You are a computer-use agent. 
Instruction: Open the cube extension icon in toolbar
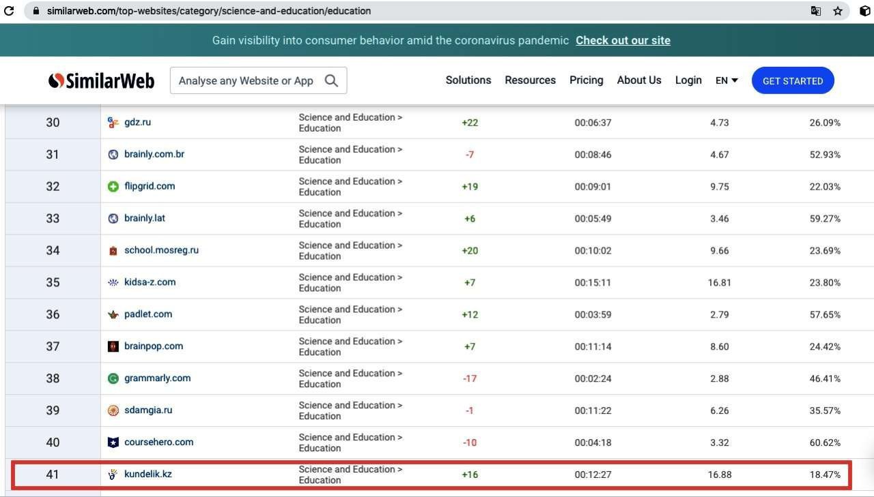pyautogui.click(x=865, y=11)
